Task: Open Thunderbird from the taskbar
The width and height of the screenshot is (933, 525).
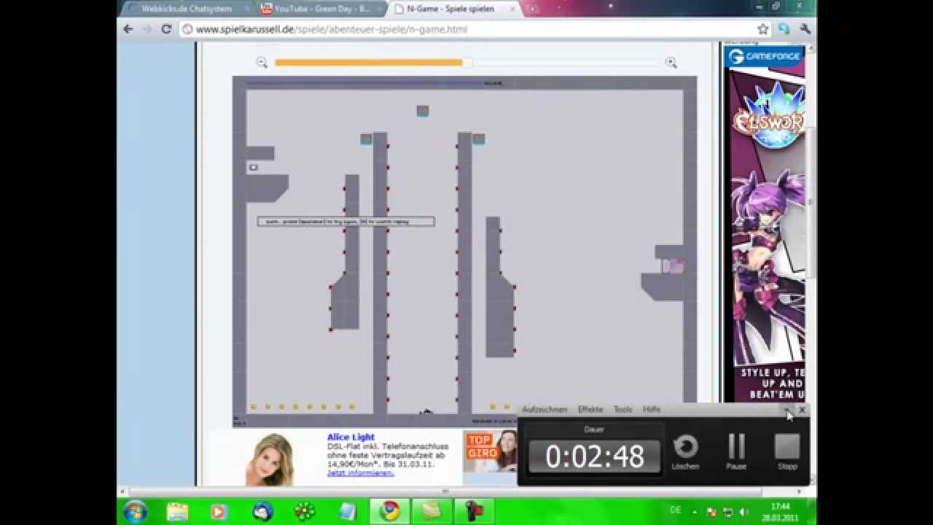Action: click(x=262, y=511)
